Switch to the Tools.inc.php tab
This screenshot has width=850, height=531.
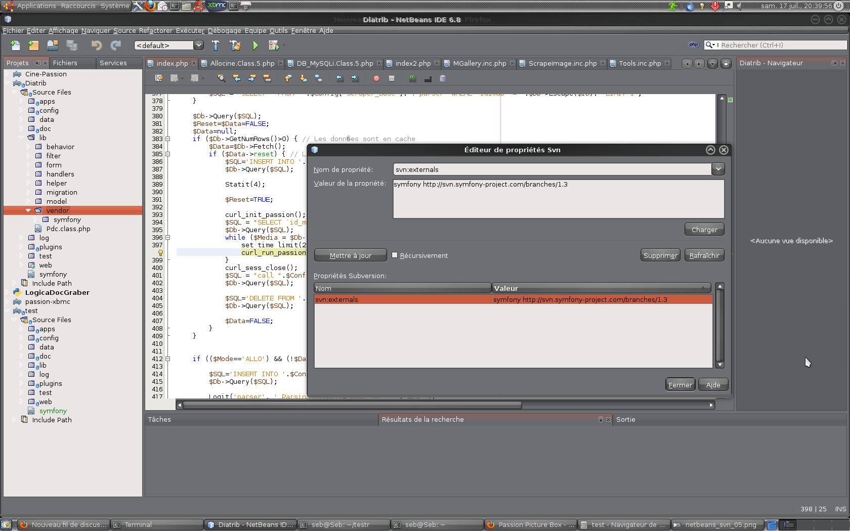(640, 63)
